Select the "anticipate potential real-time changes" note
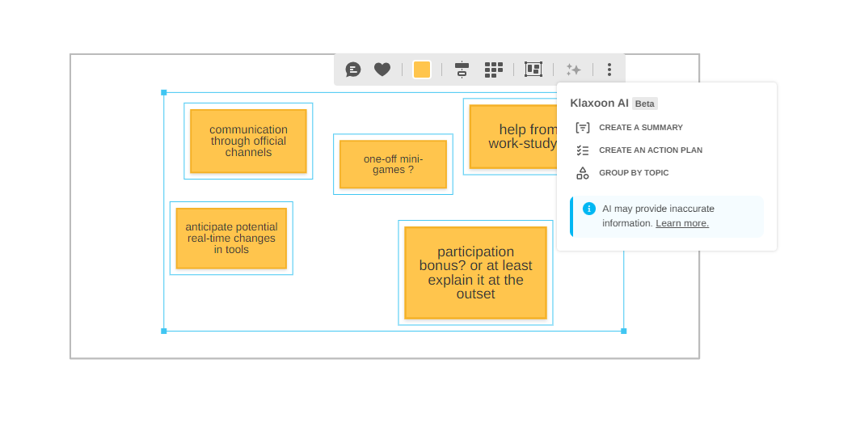 coord(231,238)
